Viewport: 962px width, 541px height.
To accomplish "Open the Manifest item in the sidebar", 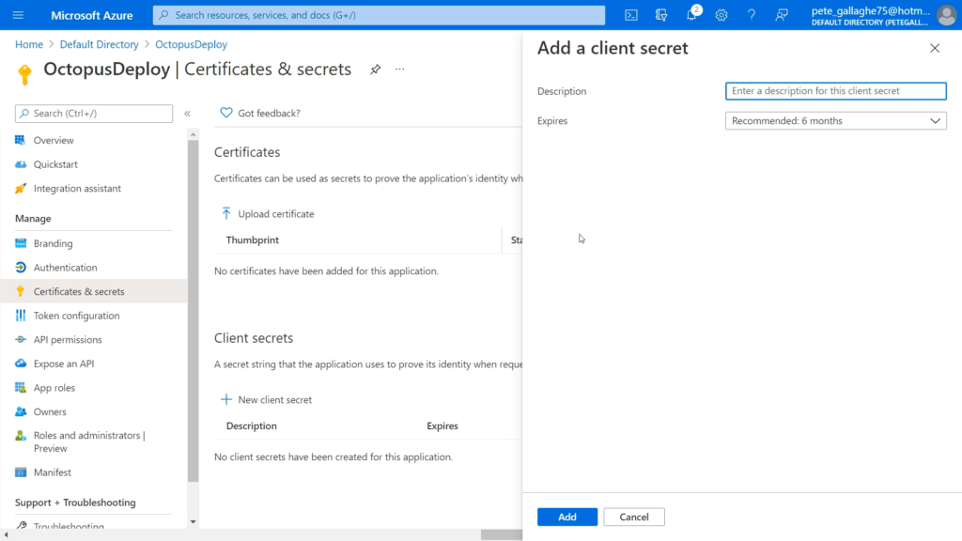I will click(x=53, y=472).
